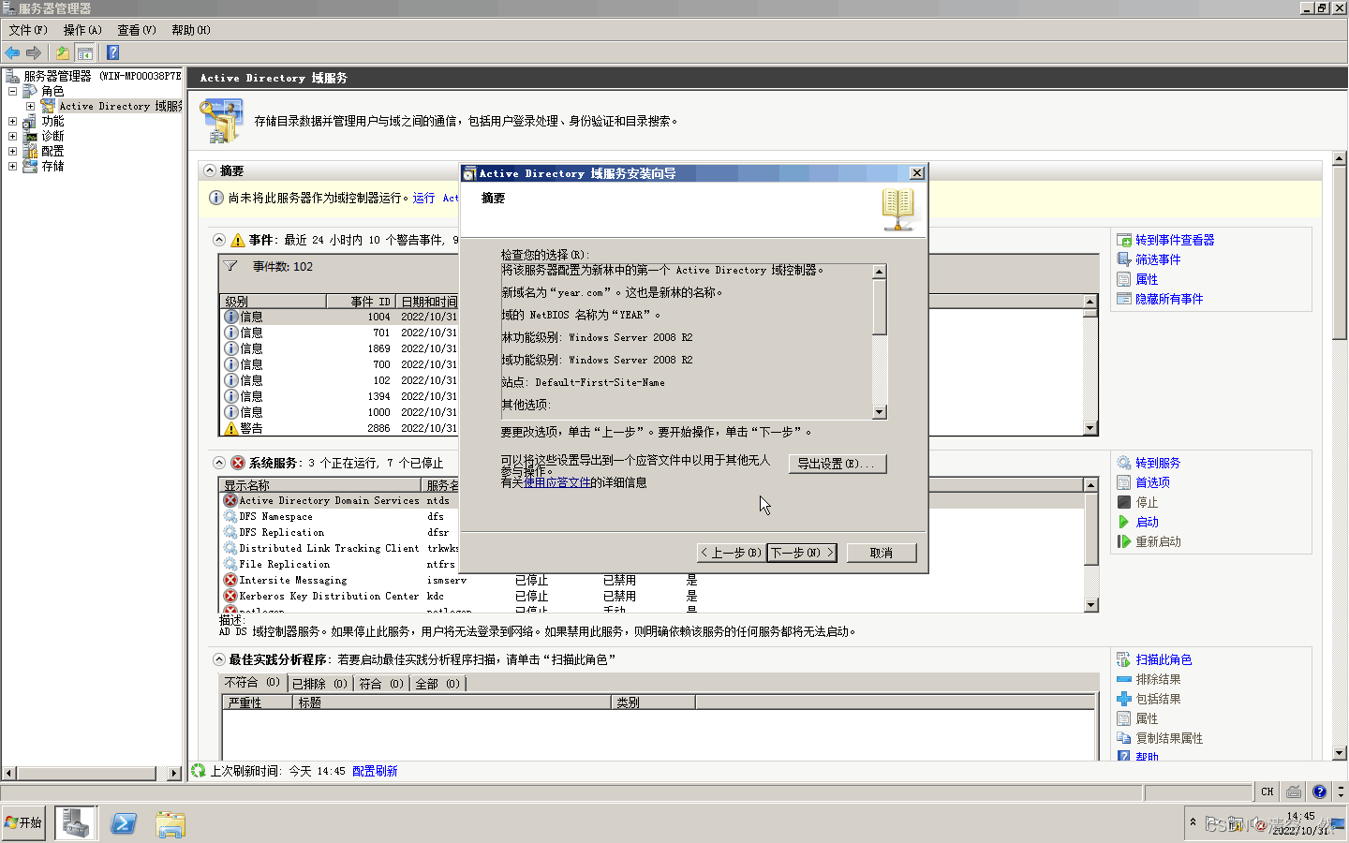Click the 排除结果 action icon
The width and height of the screenshot is (1349, 843).
tap(1124, 679)
